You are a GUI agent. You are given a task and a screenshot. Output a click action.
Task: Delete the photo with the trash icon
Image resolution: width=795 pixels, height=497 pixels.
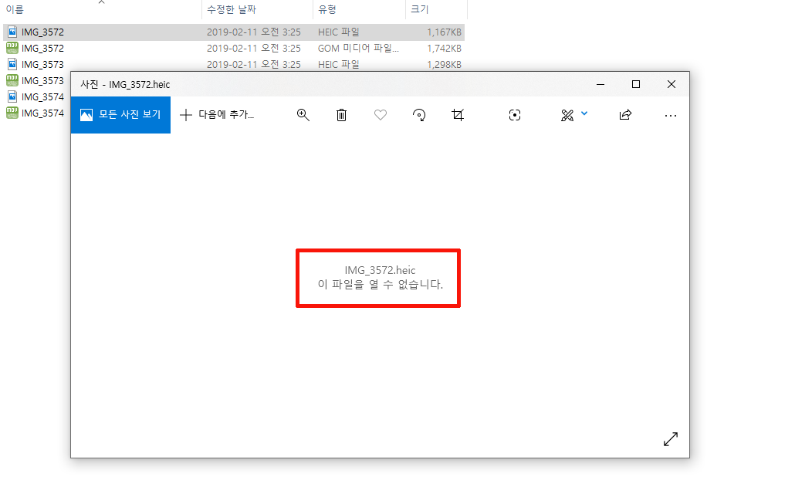[x=342, y=115]
